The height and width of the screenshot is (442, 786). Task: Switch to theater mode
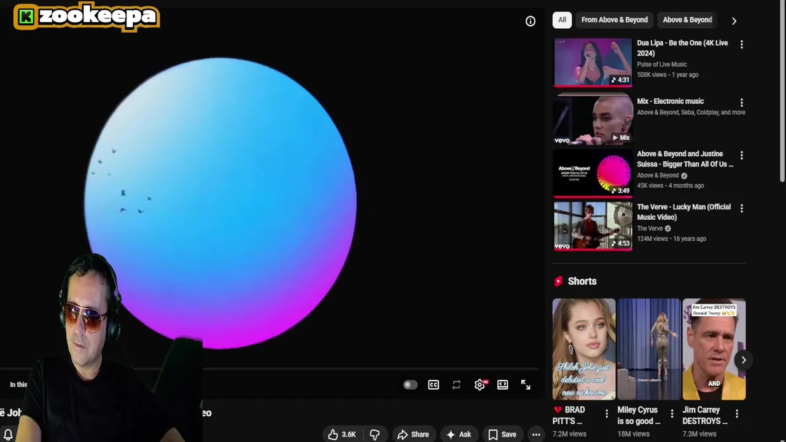[x=503, y=385]
